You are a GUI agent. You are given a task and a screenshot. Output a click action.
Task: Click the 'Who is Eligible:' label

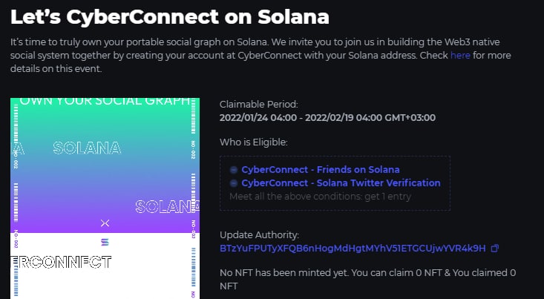254,142
